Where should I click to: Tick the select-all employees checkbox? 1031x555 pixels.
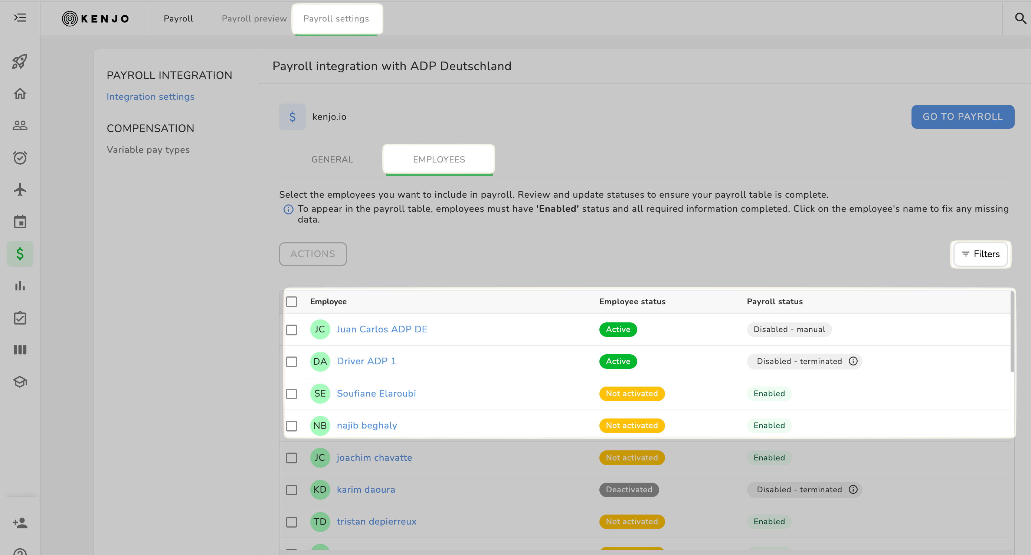[291, 302]
